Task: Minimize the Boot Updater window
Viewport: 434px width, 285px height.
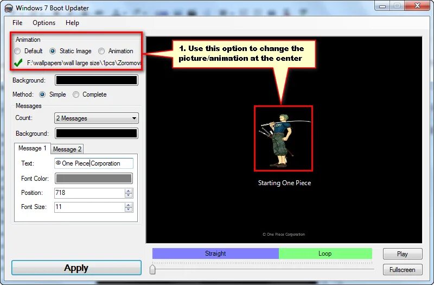Action: (x=382, y=6)
